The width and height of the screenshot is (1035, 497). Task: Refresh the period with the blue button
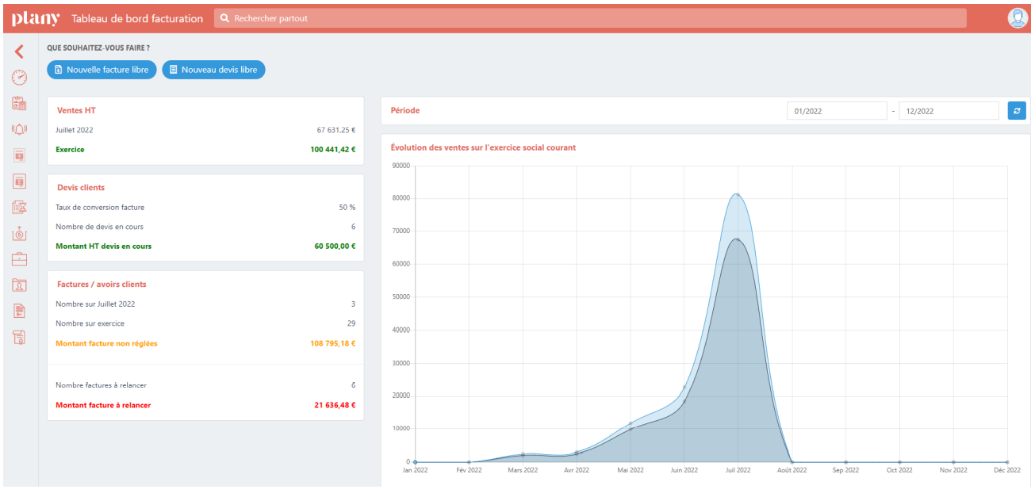1017,111
